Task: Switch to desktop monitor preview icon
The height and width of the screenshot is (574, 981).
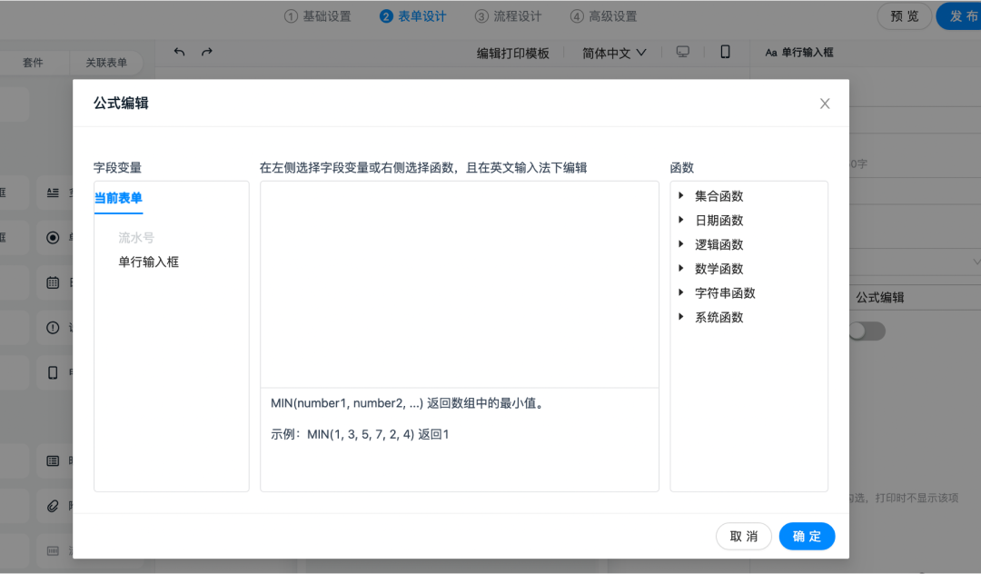Action: (x=683, y=53)
